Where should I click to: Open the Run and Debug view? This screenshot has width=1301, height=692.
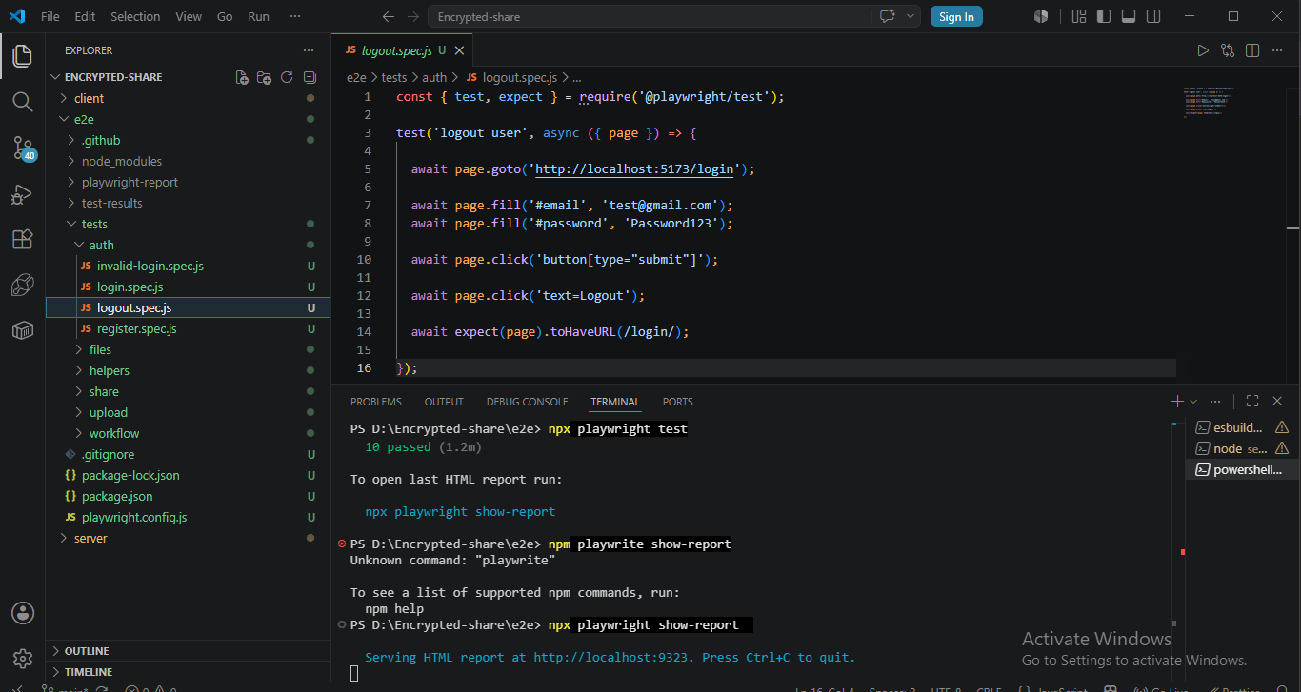pyautogui.click(x=22, y=194)
